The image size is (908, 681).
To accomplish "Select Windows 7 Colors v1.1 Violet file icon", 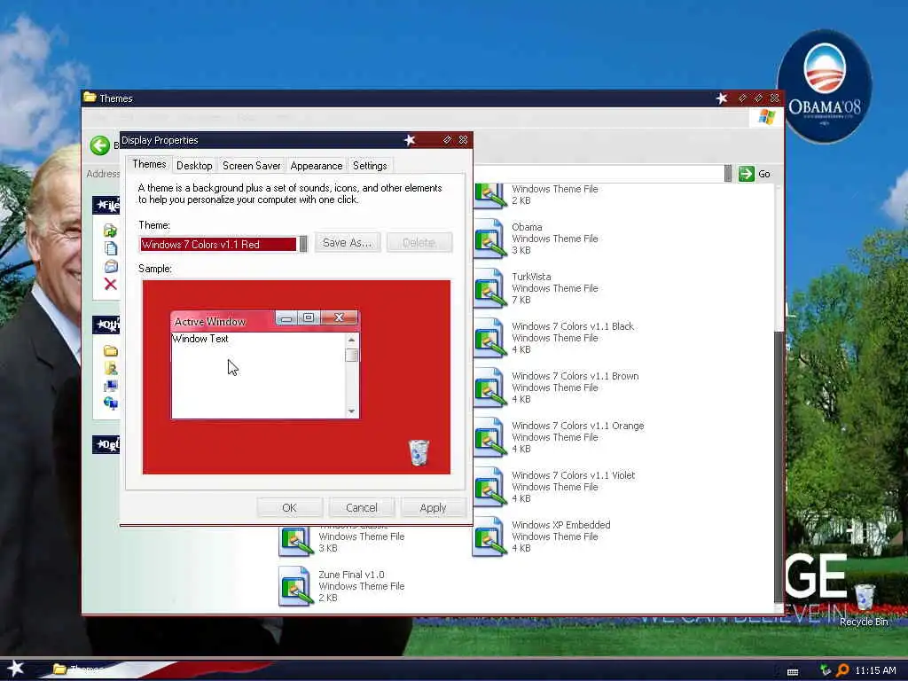I will coord(489,487).
